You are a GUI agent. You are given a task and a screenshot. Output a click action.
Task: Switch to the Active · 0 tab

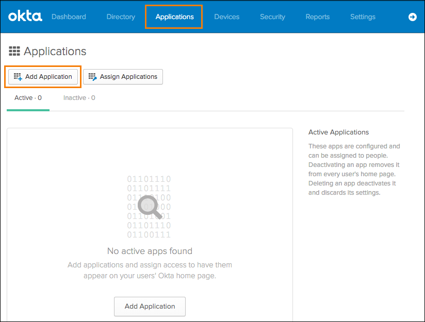tap(28, 98)
